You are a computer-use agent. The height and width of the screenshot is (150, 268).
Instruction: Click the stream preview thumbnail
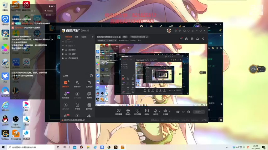click(x=151, y=75)
